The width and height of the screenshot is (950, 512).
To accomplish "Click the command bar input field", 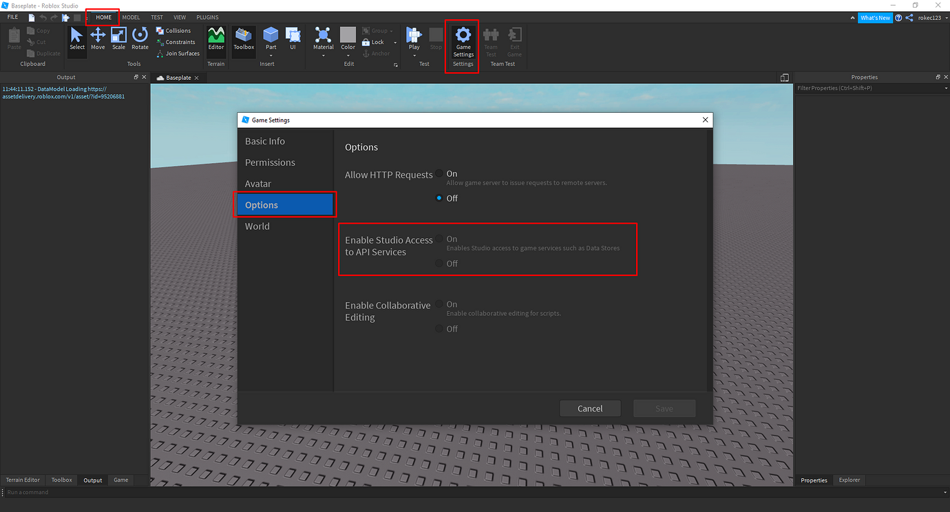I will point(138,492).
